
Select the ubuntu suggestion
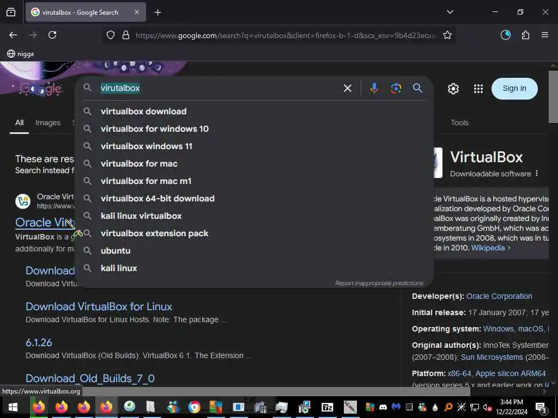[x=254, y=250]
